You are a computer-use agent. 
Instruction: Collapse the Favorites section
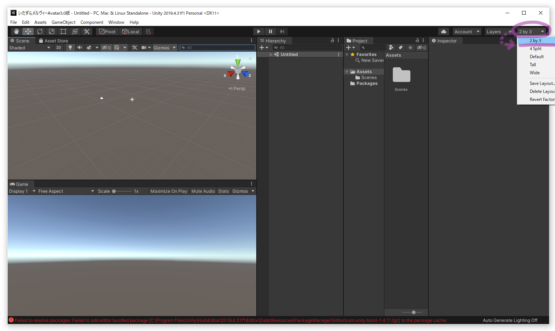(347, 54)
